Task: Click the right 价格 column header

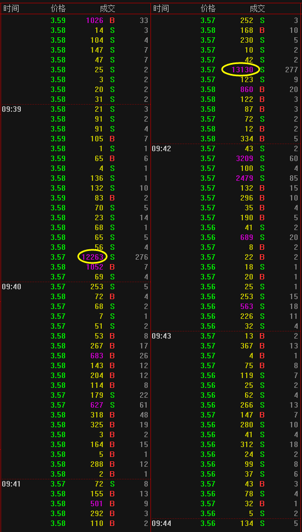Action: coord(208,8)
